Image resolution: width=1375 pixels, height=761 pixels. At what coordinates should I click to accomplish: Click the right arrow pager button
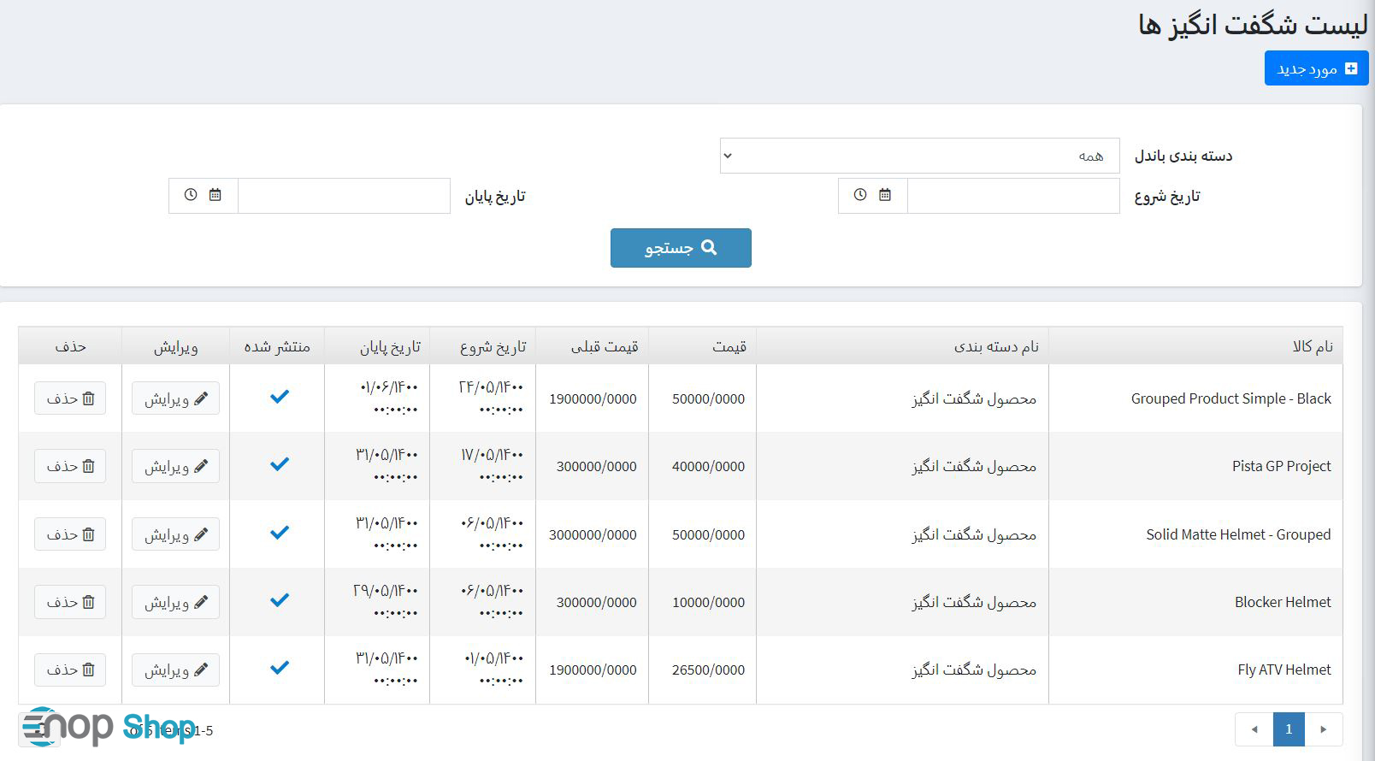(x=1324, y=729)
